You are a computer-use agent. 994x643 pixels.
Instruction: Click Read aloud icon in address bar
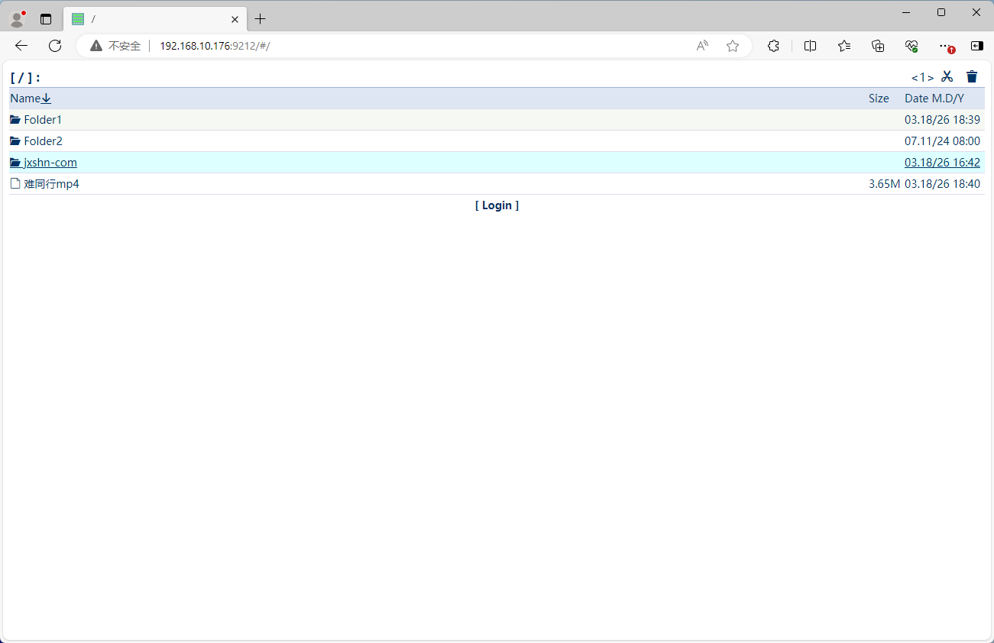pos(702,46)
